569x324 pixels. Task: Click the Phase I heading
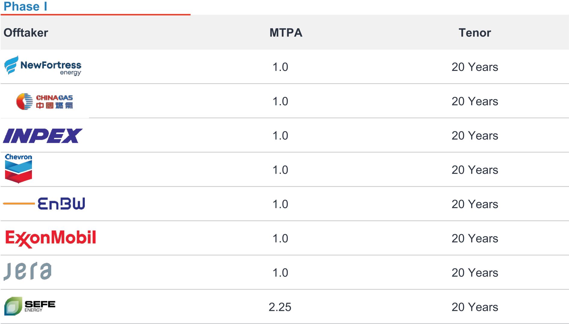tap(25, 7)
